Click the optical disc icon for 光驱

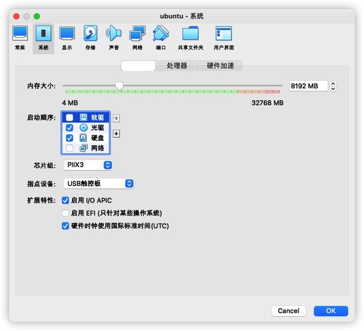pos(84,127)
